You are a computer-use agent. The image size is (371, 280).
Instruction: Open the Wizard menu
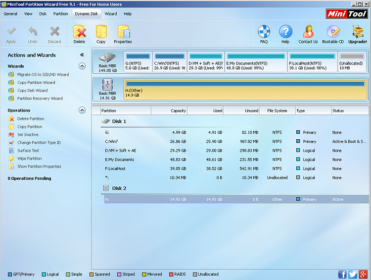[111, 14]
